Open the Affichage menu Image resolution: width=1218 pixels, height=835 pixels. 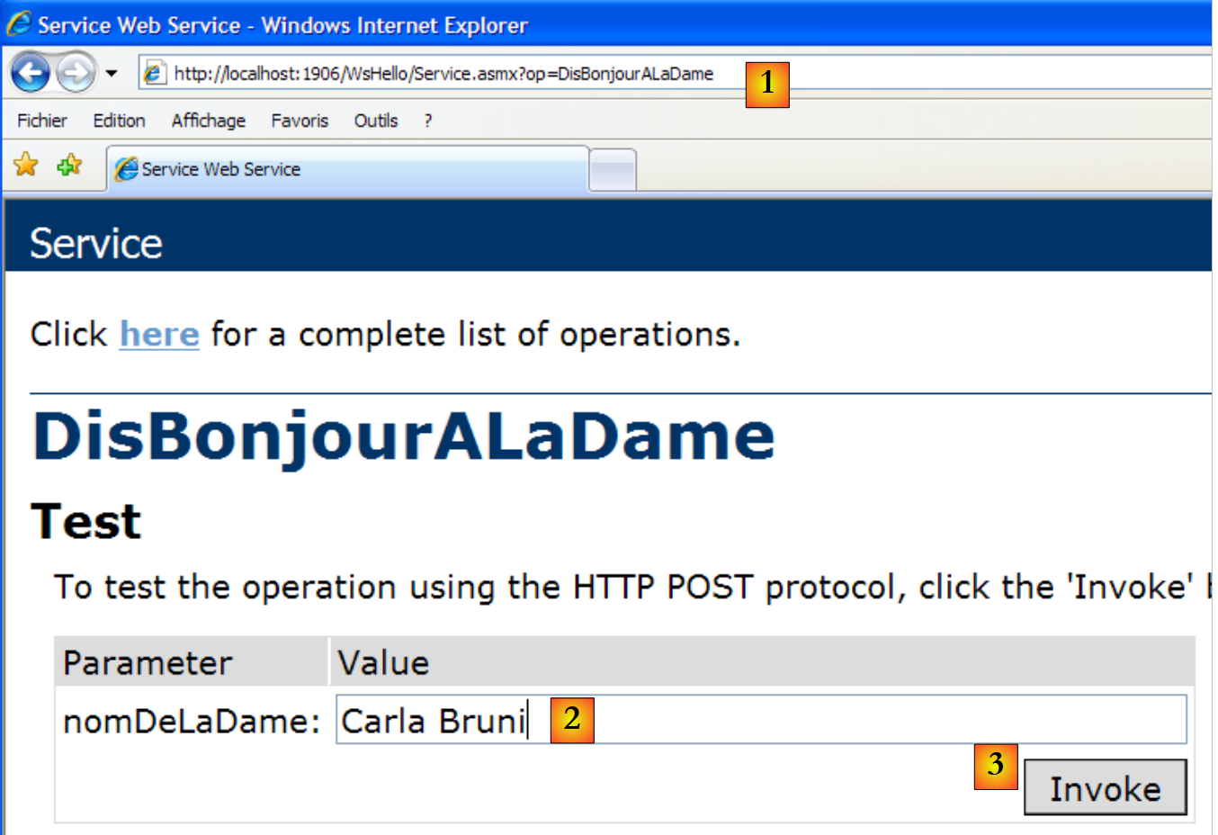tap(208, 121)
